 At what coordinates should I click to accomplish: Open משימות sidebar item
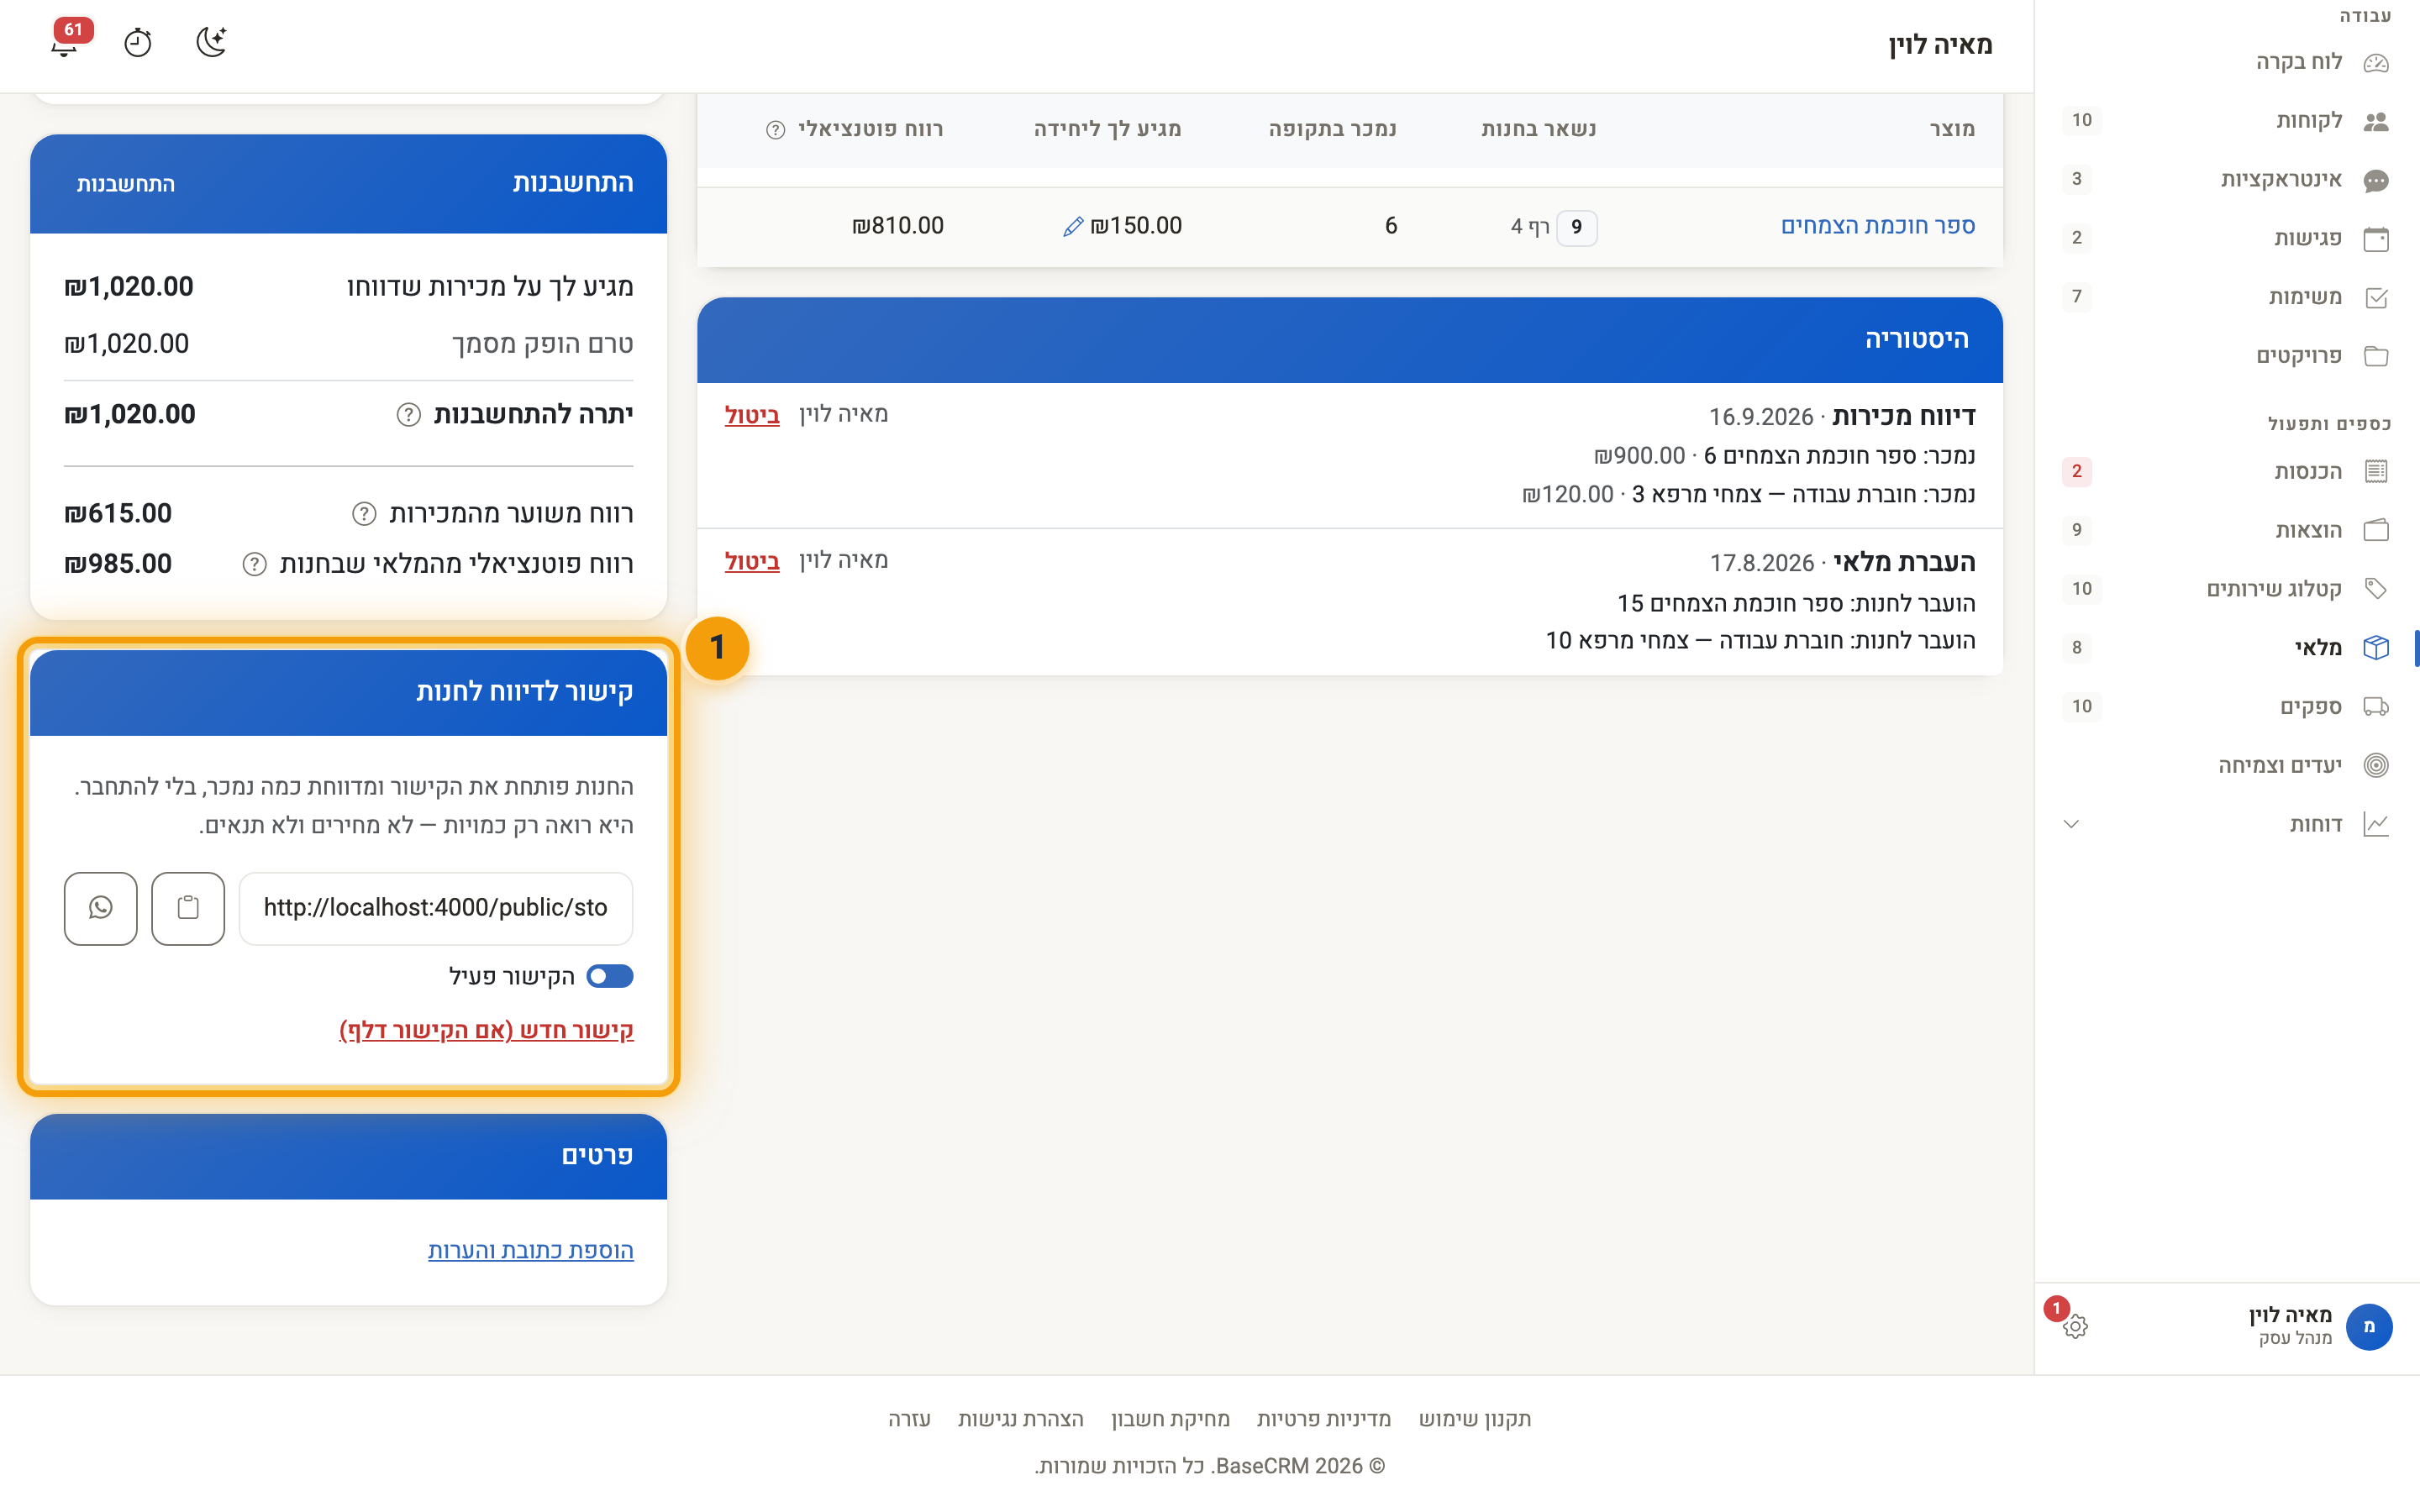(2226, 297)
